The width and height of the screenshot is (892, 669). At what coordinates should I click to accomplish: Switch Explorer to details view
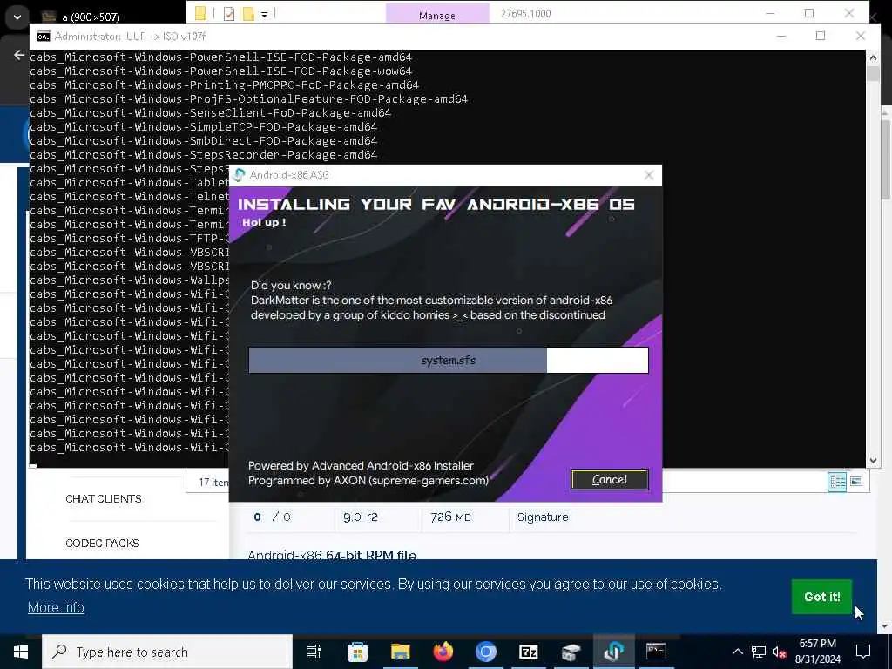point(837,482)
